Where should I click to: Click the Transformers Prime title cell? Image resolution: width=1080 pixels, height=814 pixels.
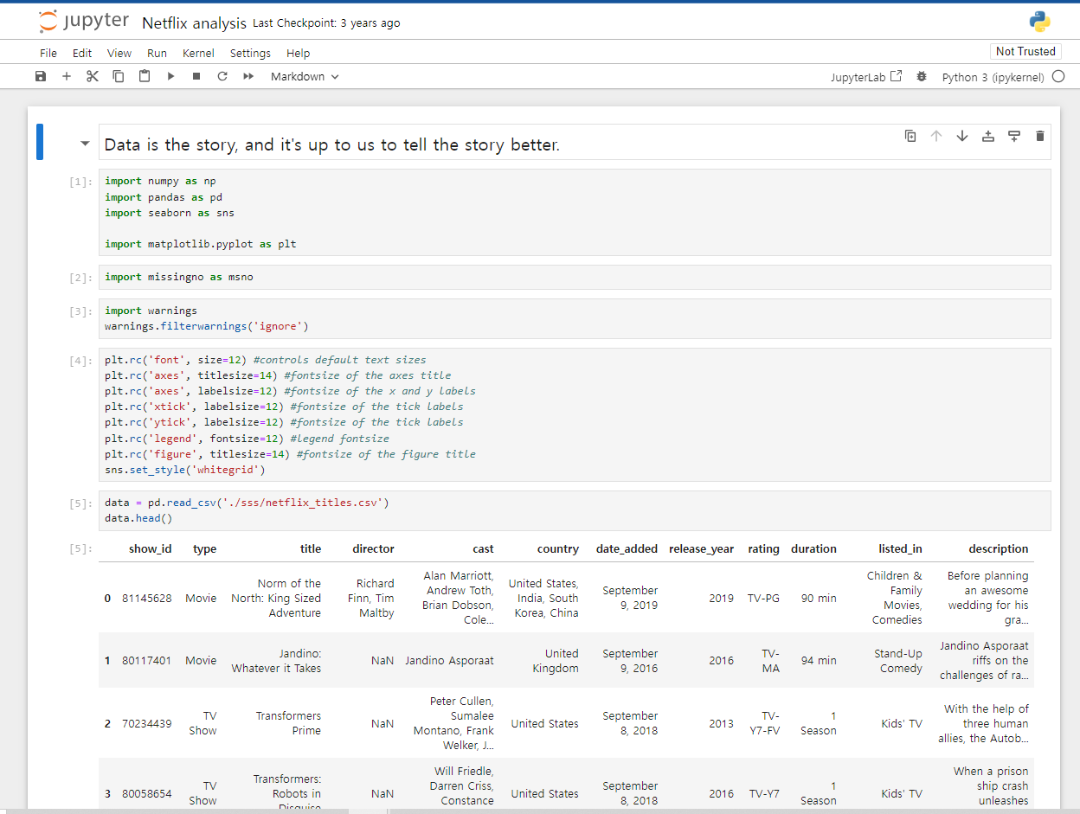pyautogui.click(x=288, y=723)
